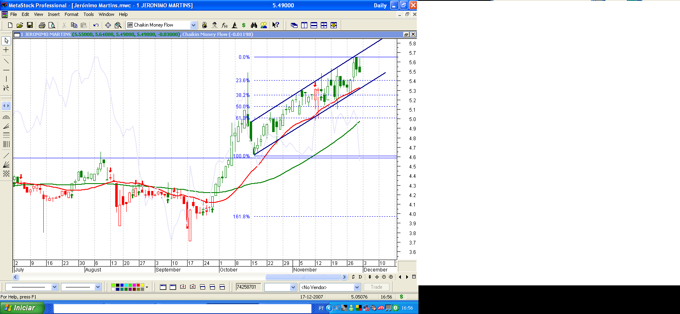Copy selection with Copy icon

74,25
